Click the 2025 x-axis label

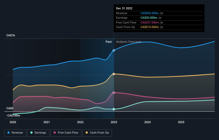tap(181, 122)
